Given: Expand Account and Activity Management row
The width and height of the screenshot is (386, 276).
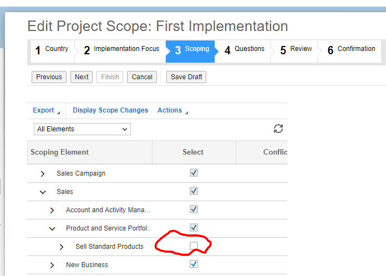Looking at the screenshot, I should coord(52,210).
